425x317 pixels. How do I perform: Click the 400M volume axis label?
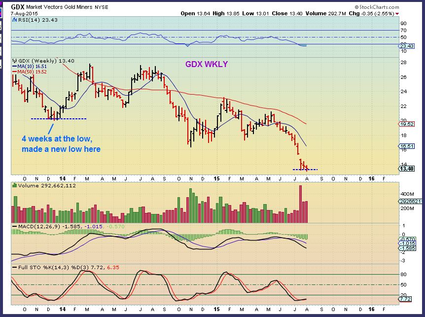click(407, 194)
